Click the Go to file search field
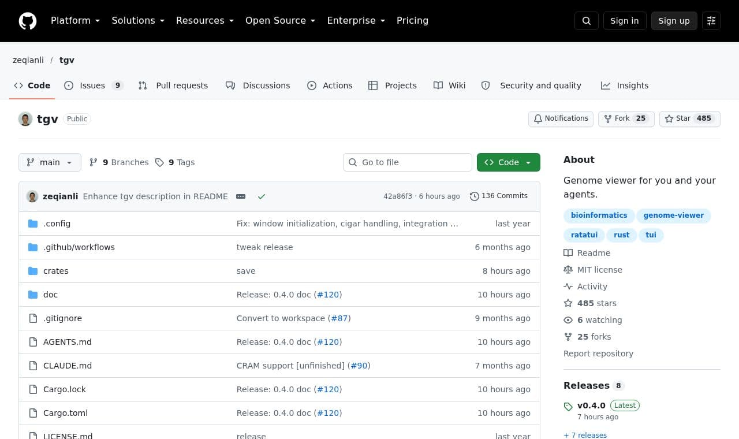739x439 pixels. [408, 162]
